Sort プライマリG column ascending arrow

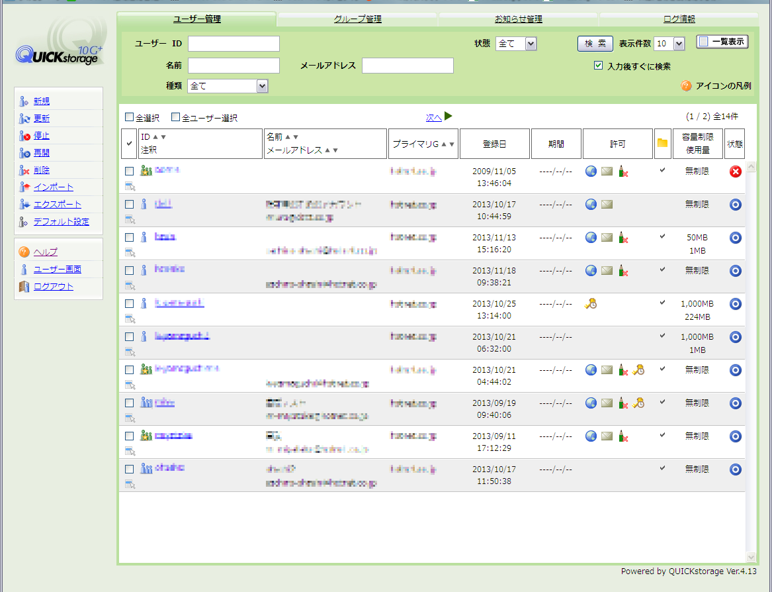[x=444, y=144]
